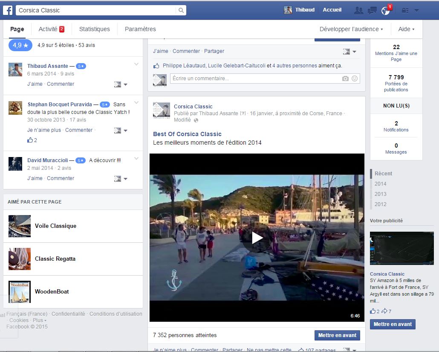Image resolution: width=439 pixels, height=352 pixels.
Task: Jump to 2014 in timeline
Action: pyautogui.click(x=381, y=184)
